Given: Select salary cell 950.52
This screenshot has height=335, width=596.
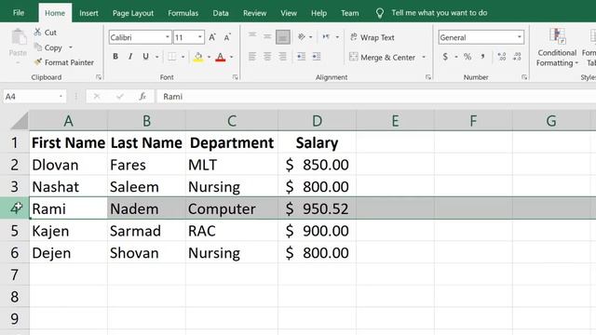Looking at the screenshot, I should [317, 208].
